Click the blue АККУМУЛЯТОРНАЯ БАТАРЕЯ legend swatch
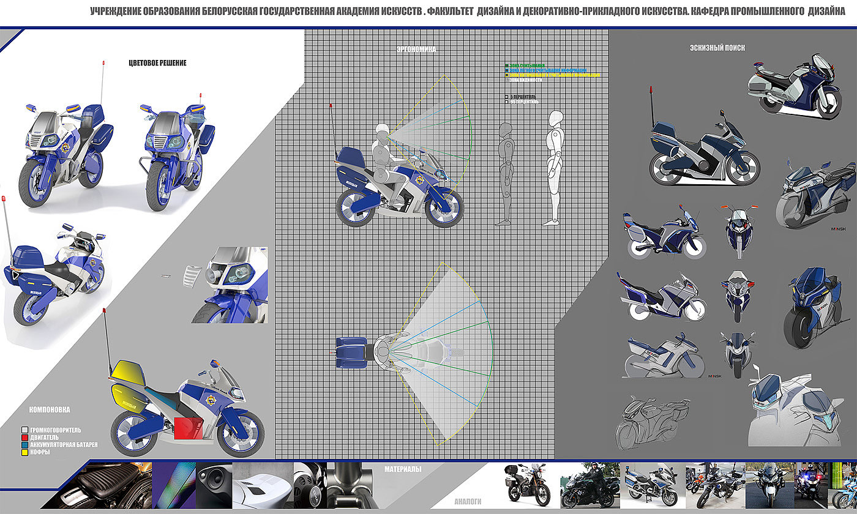The width and height of the screenshot is (857, 514). click(x=24, y=444)
